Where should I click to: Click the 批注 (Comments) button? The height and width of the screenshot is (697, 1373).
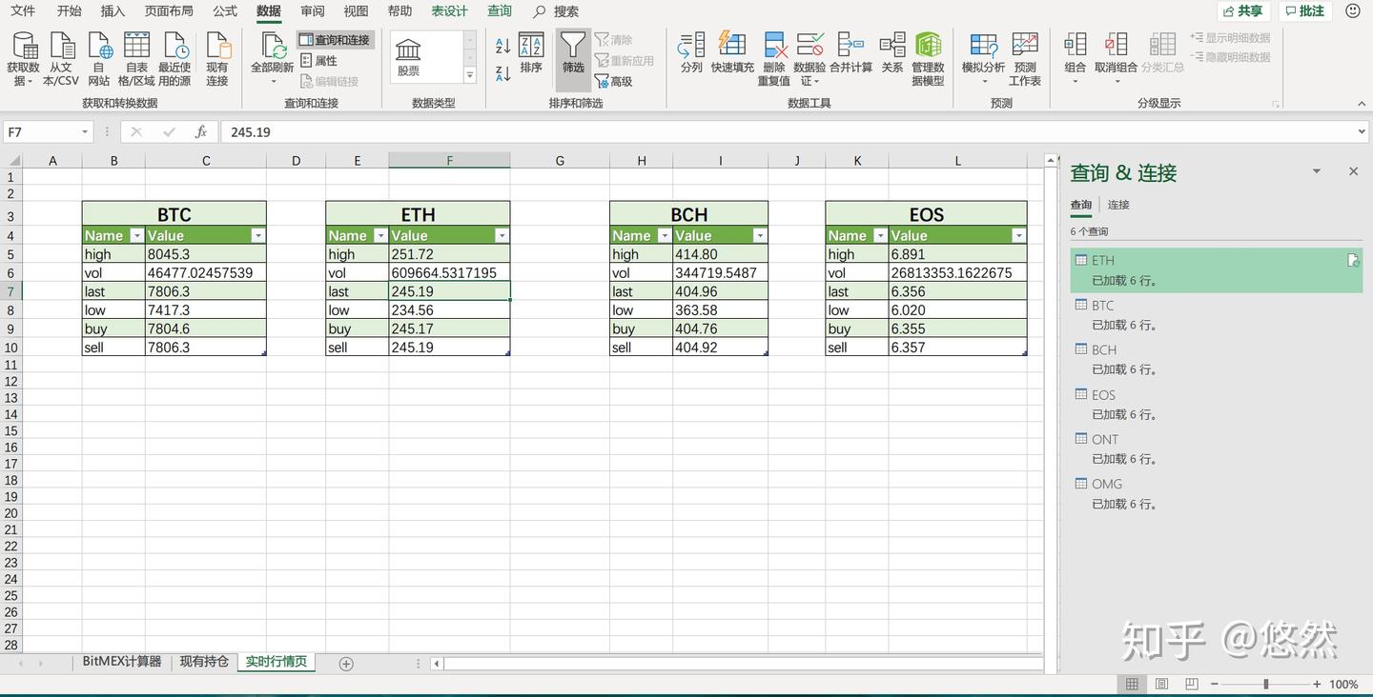[x=1304, y=11]
